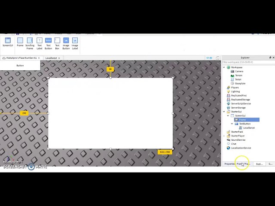Insert a Text Label element

coord(40,43)
